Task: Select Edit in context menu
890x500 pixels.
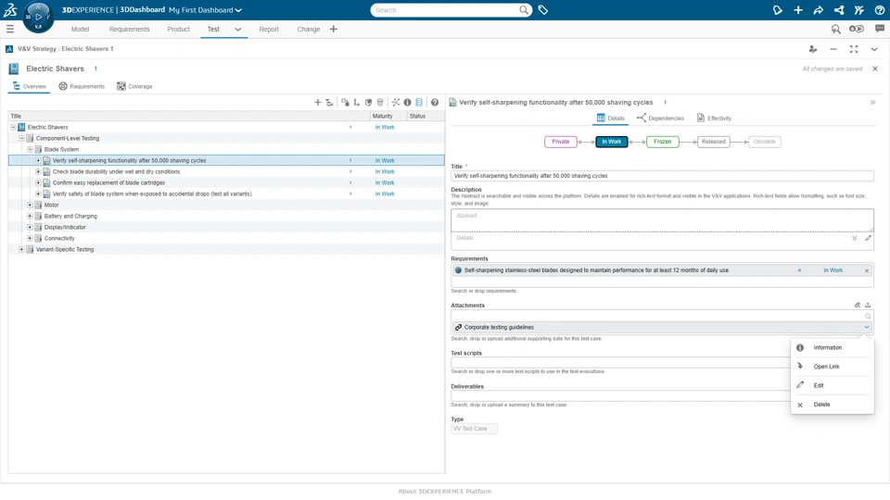Action: pyautogui.click(x=833, y=385)
